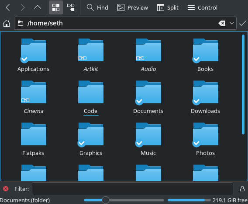Screen dimensions: 248x204
Task: Click the vertical scrollbar in the folder view
Action: (243, 84)
